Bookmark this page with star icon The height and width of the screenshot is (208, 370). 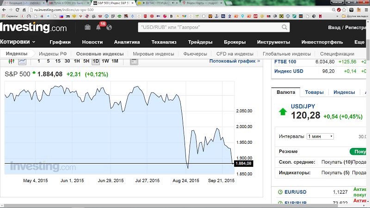coord(344,10)
